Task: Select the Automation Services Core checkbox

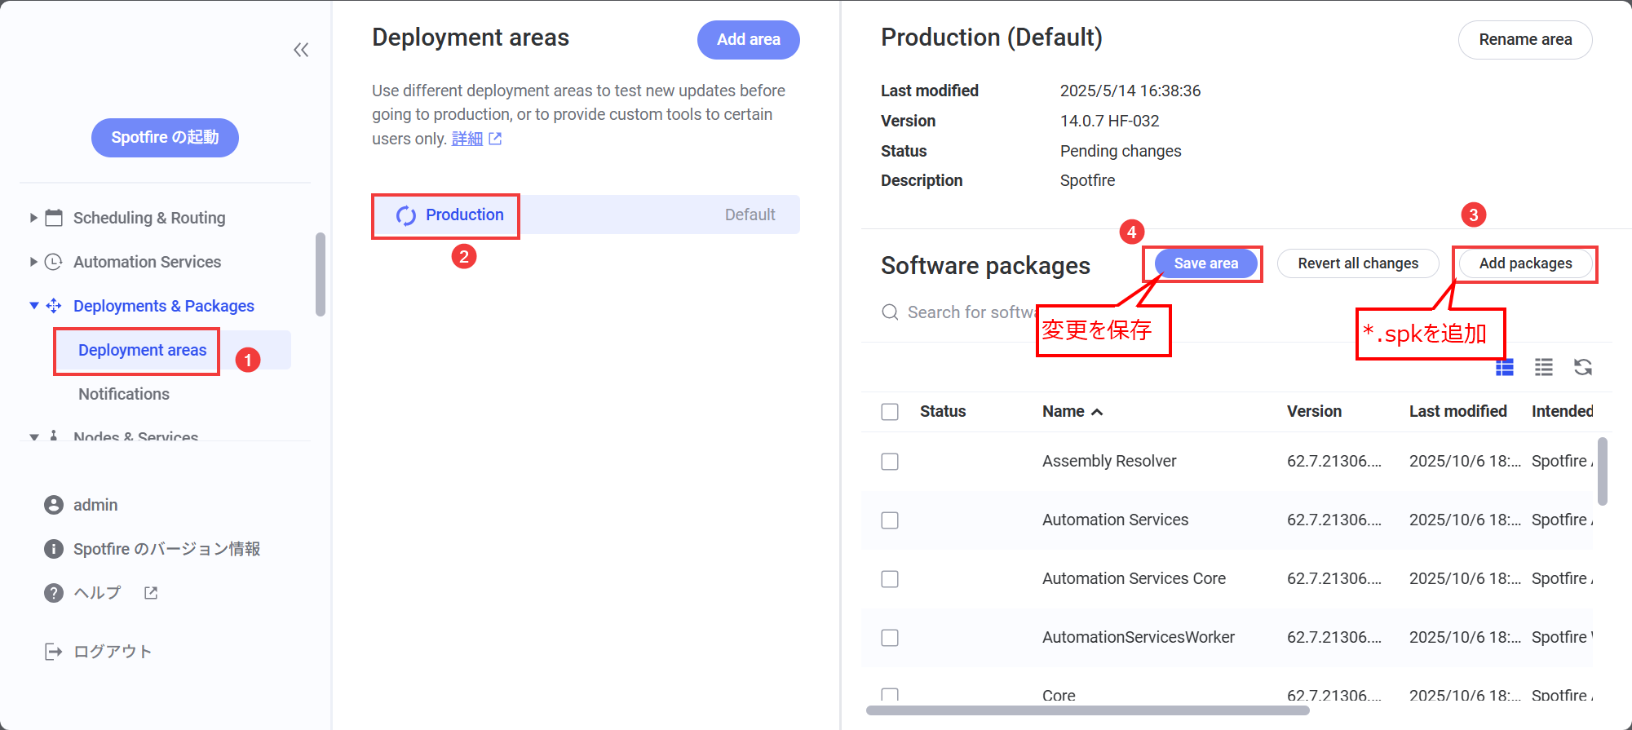Action: (x=890, y=579)
